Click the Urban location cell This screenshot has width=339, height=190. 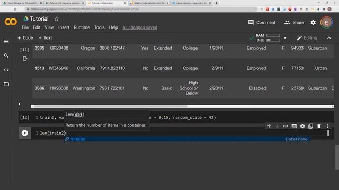[x=321, y=68]
